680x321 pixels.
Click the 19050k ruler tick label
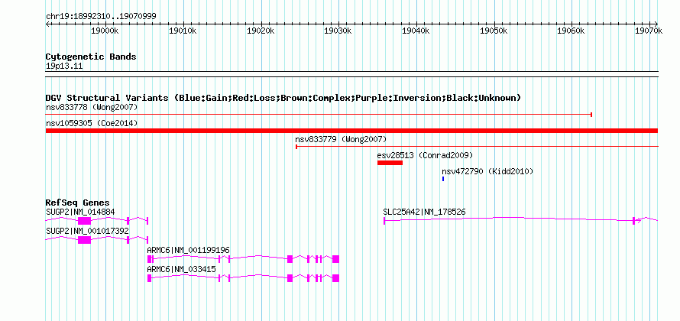click(493, 31)
